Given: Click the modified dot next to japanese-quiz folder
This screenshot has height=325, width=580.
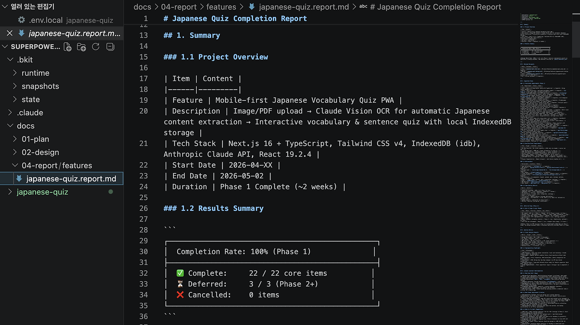Looking at the screenshot, I should coord(111,192).
